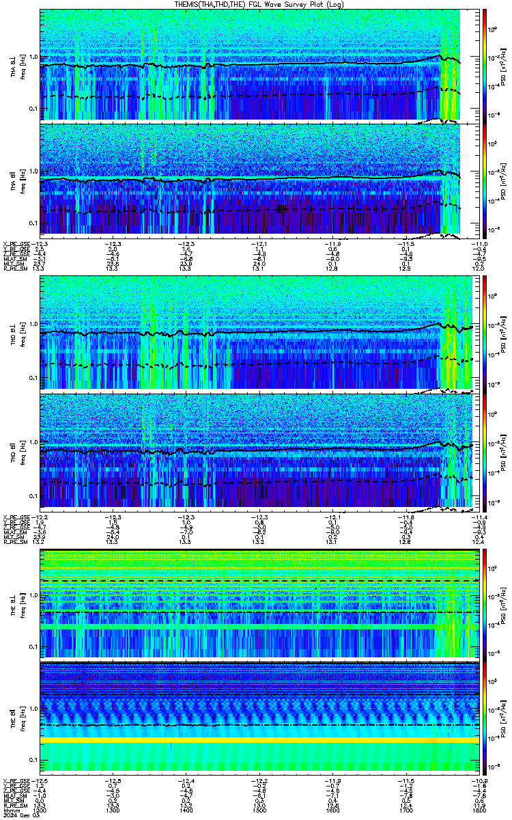Click the PSD color bar beside THE BII
This screenshot has height=820, width=512.
(x=484, y=719)
